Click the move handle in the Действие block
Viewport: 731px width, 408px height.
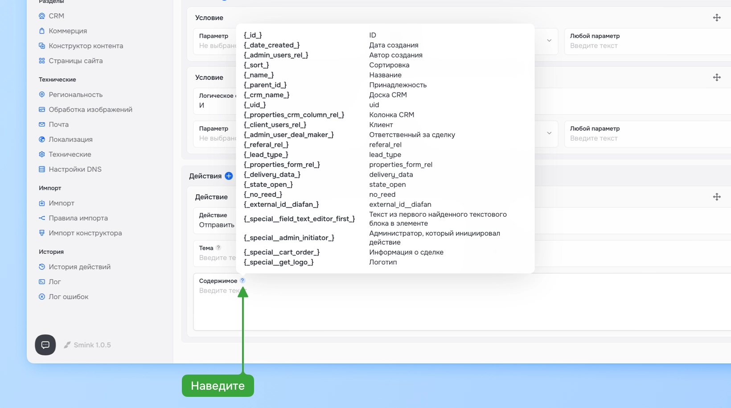tap(717, 197)
